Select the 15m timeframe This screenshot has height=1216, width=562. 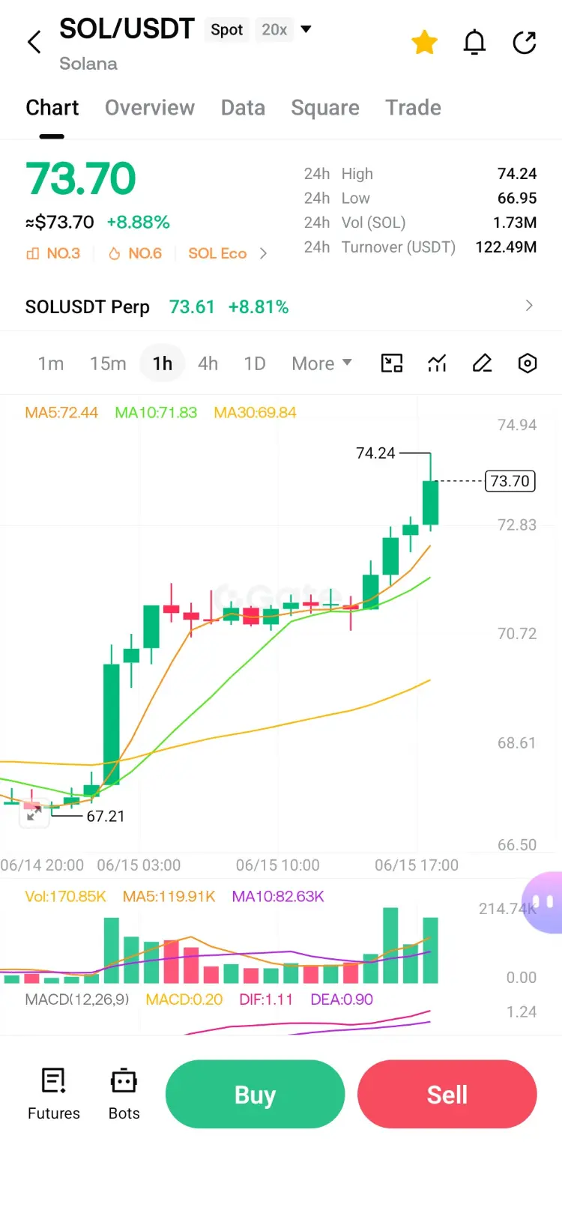pyautogui.click(x=108, y=363)
